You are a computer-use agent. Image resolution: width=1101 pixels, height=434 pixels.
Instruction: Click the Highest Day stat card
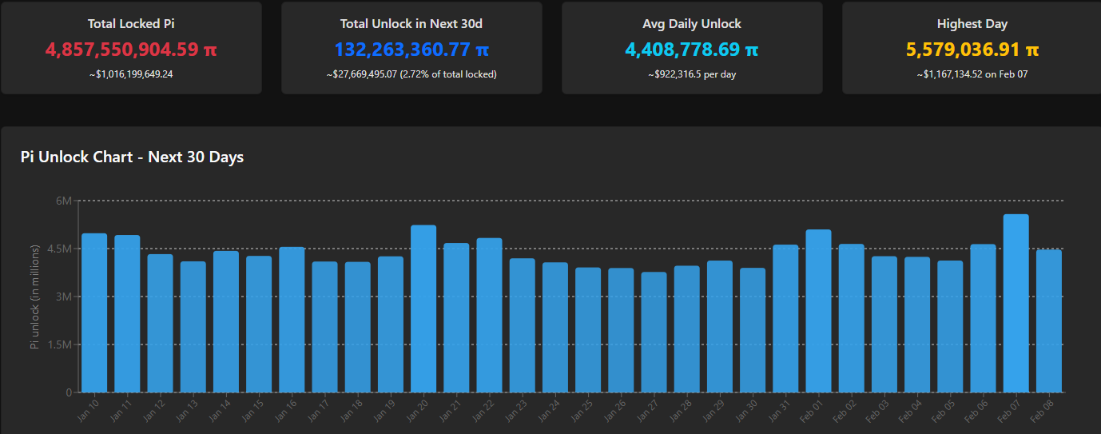tap(972, 48)
